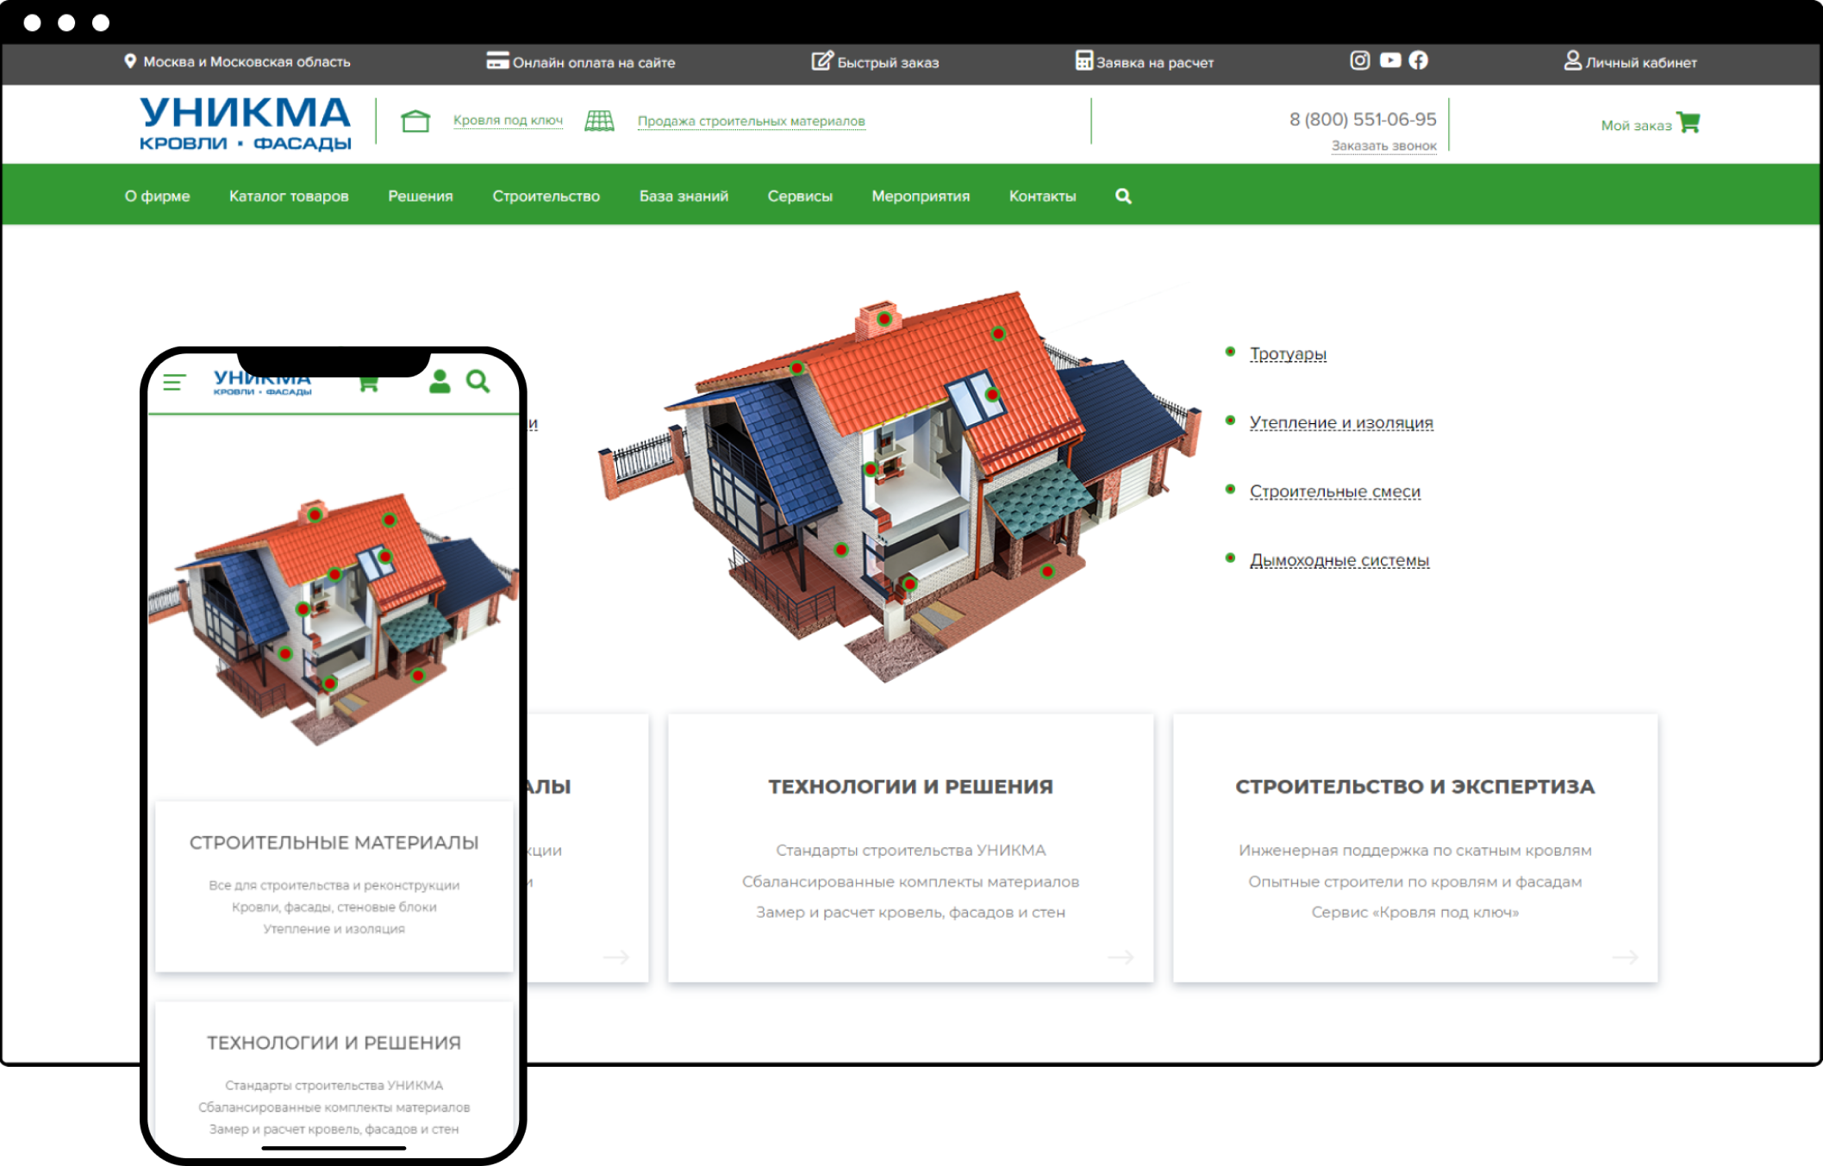Image resolution: width=1823 pixels, height=1166 pixels.
Task: Select the Контакты menu item
Action: click(1042, 196)
